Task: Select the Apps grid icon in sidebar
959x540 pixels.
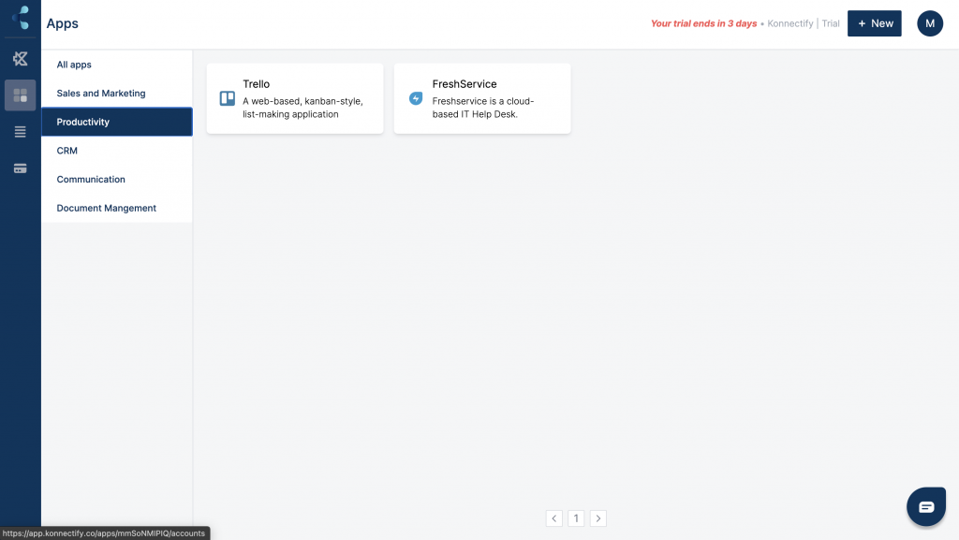Action: pos(21,95)
